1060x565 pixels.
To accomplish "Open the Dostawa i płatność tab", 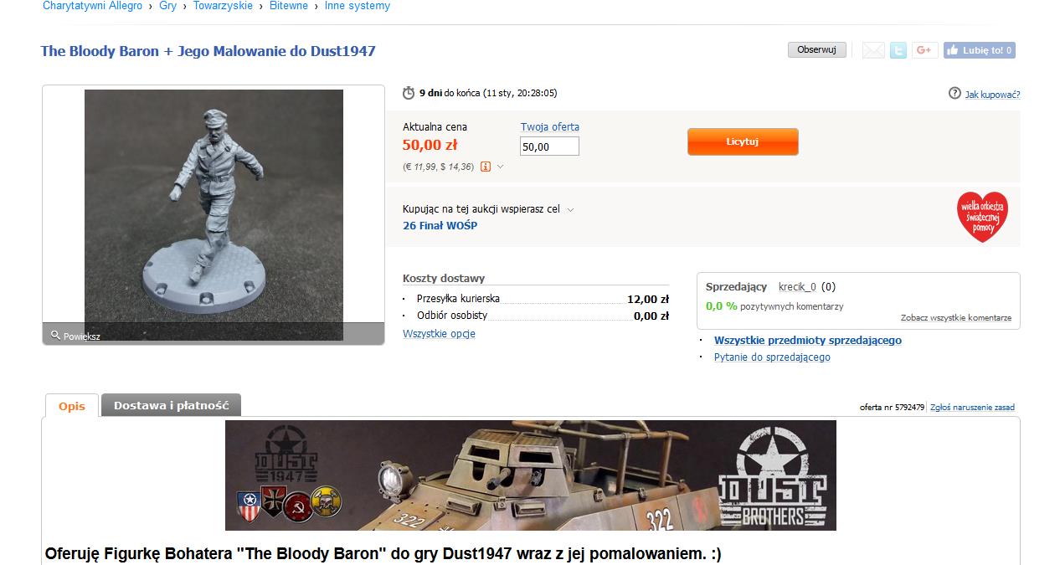I will coord(172,405).
